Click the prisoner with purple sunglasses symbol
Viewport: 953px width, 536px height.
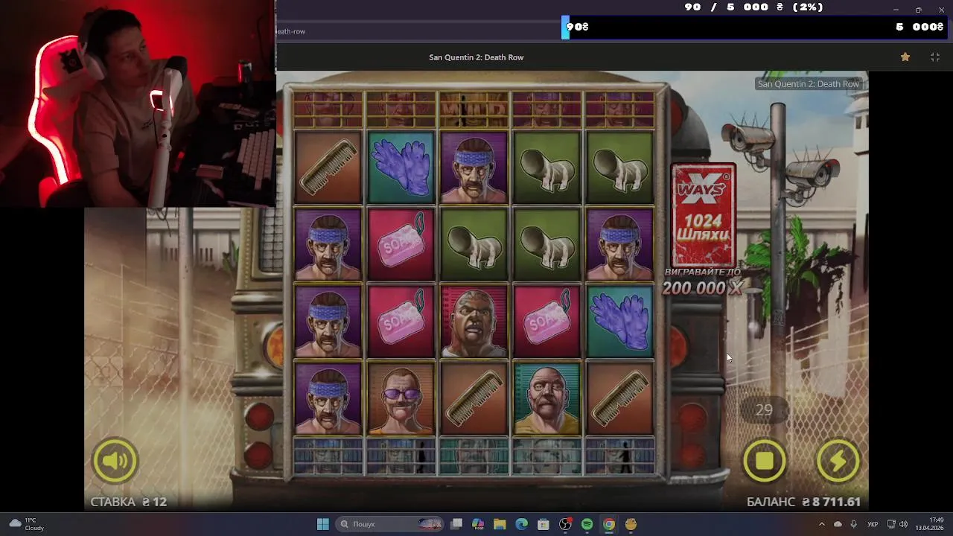tap(401, 398)
